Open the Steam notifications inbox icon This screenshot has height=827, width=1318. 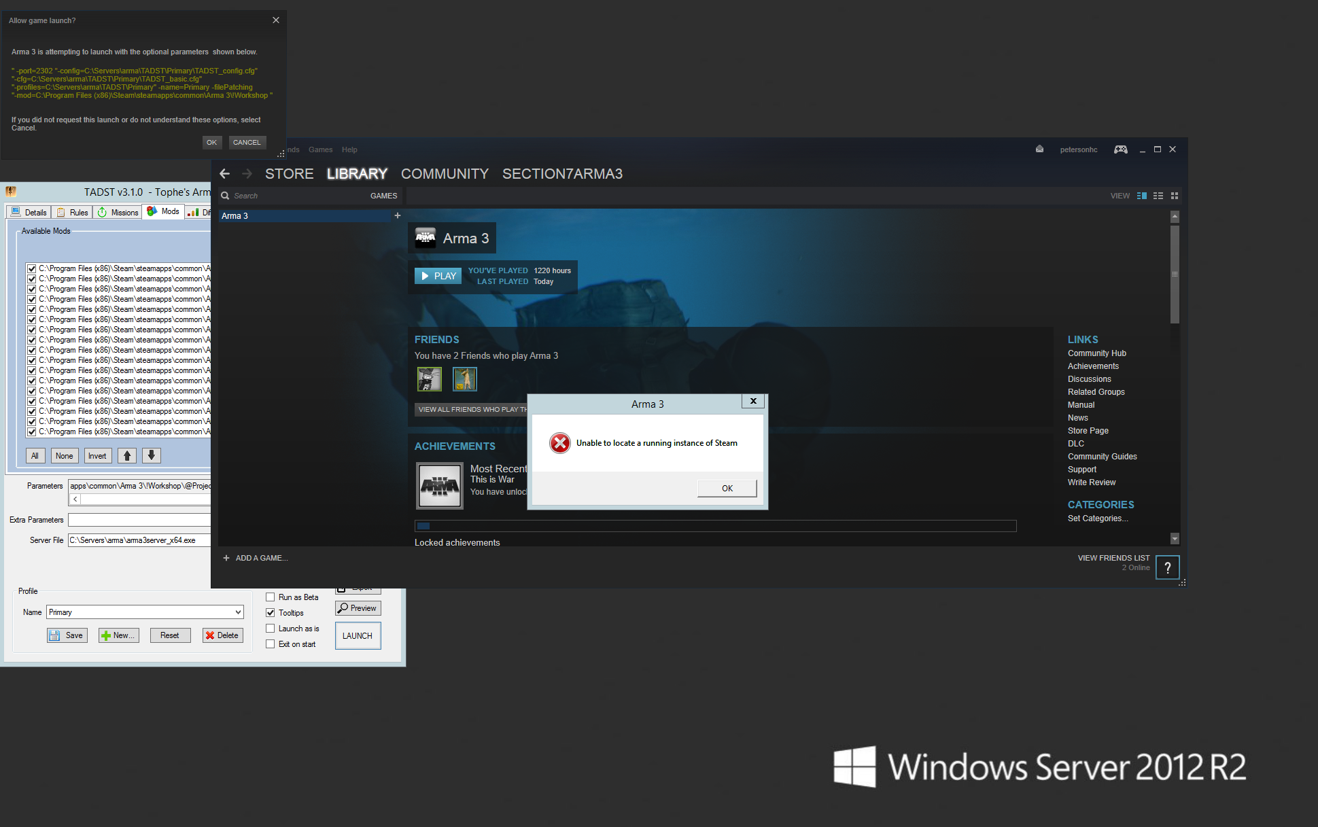pyautogui.click(x=1039, y=149)
